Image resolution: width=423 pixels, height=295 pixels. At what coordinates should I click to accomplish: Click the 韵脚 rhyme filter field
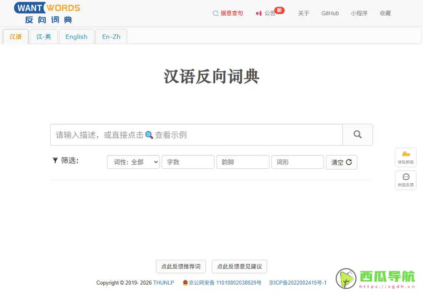click(x=243, y=162)
